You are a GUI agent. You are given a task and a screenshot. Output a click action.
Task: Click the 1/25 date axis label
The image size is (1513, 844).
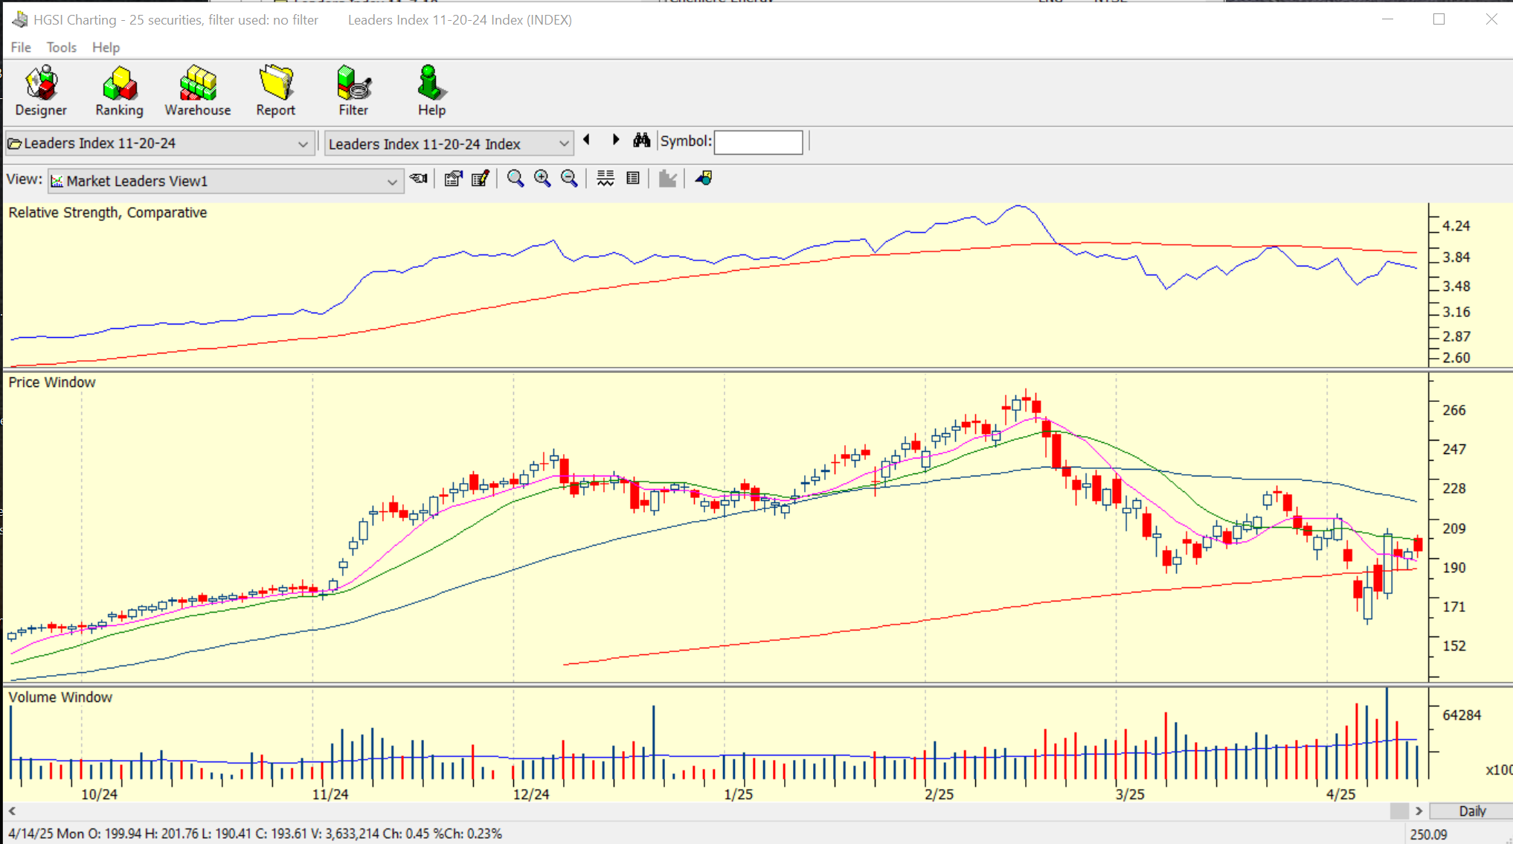click(739, 794)
